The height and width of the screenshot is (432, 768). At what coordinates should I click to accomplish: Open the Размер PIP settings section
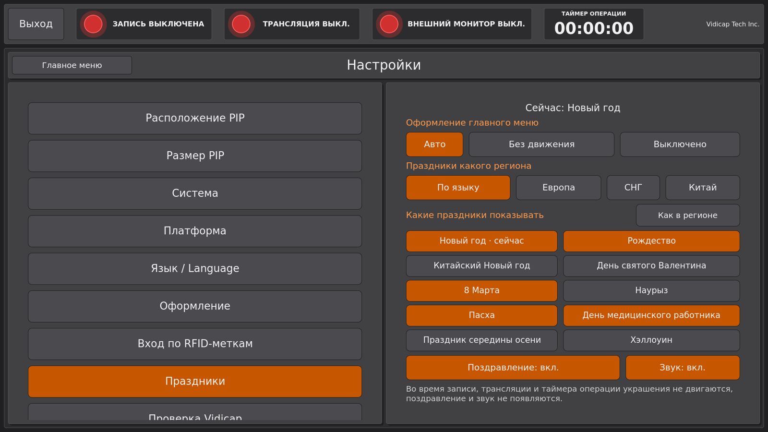coord(195,156)
